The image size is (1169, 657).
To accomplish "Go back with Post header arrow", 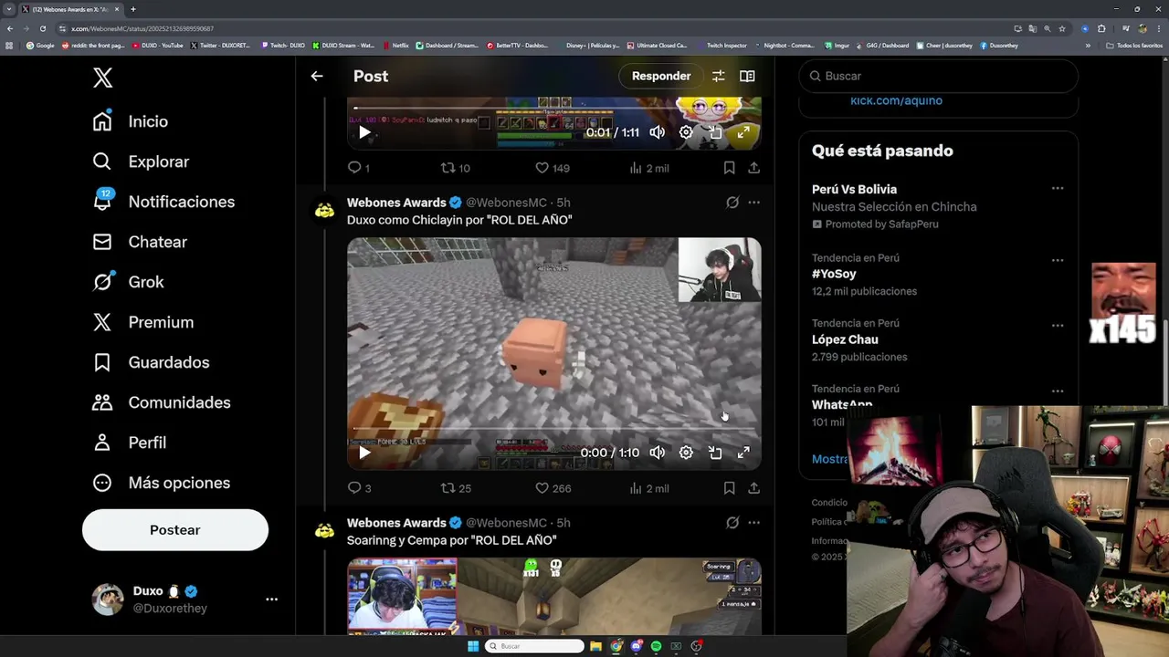I will 317,77.
